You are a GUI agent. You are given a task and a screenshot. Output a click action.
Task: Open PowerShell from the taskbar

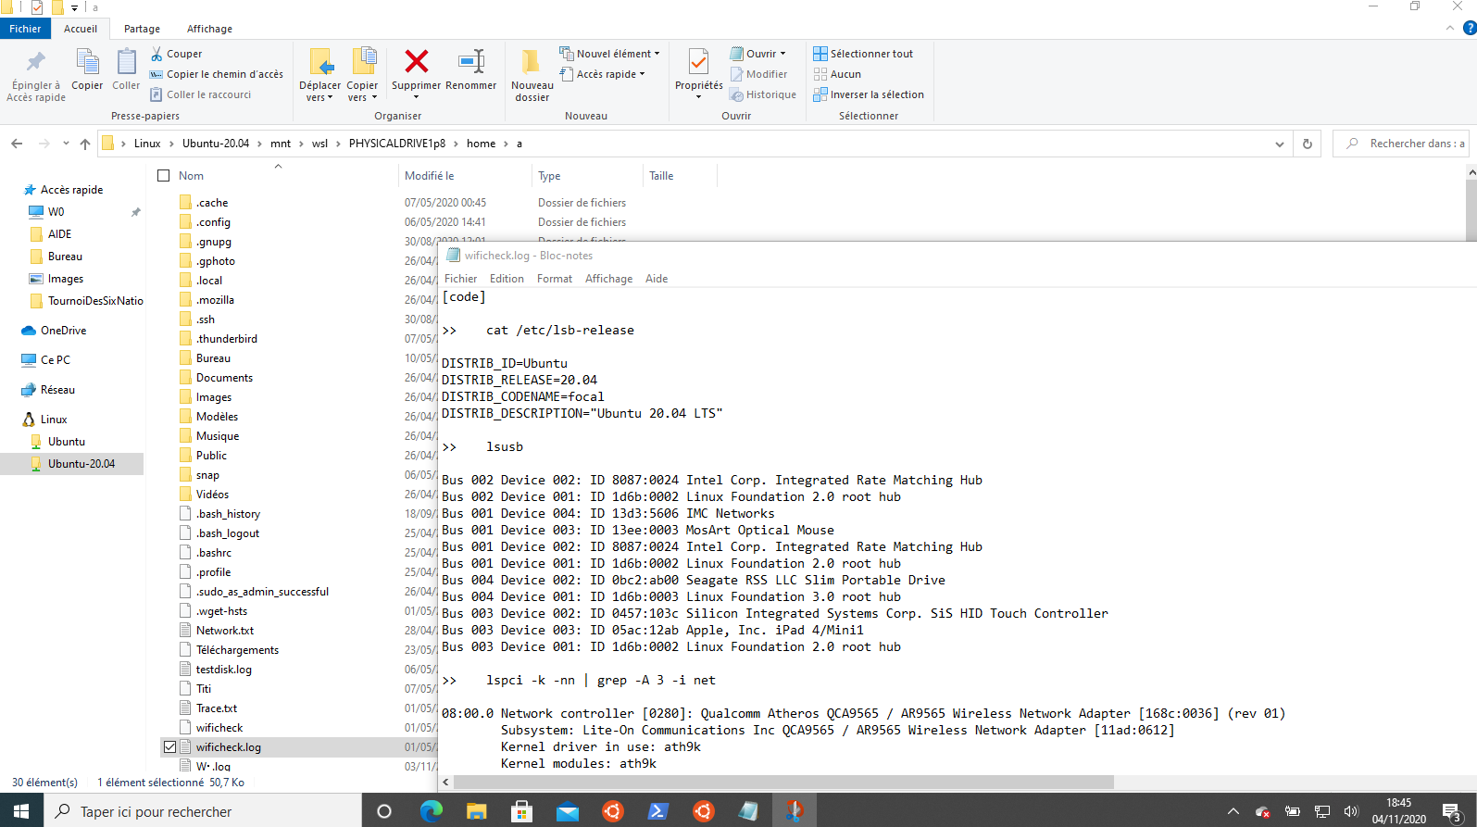(657, 811)
